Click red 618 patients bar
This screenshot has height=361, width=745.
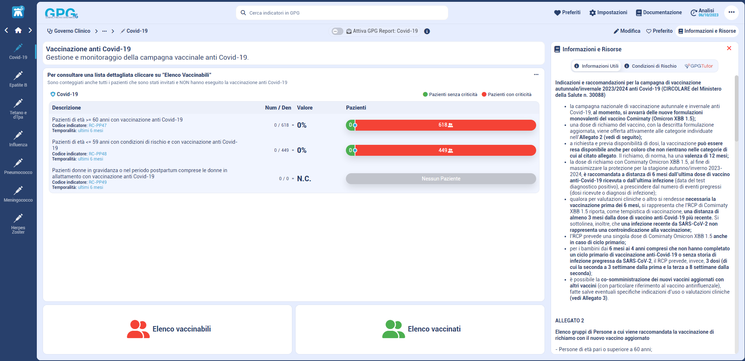point(445,125)
